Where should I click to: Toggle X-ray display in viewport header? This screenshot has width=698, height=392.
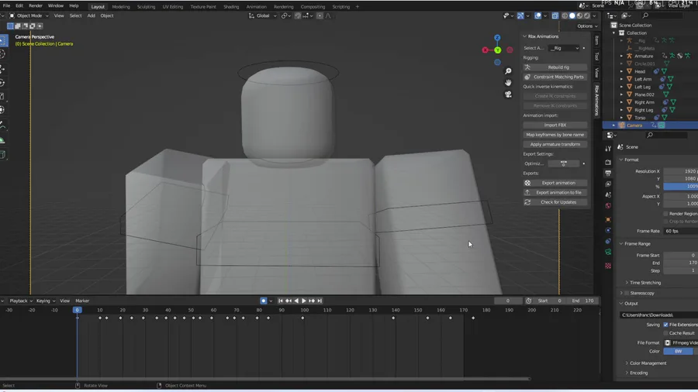click(x=555, y=15)
